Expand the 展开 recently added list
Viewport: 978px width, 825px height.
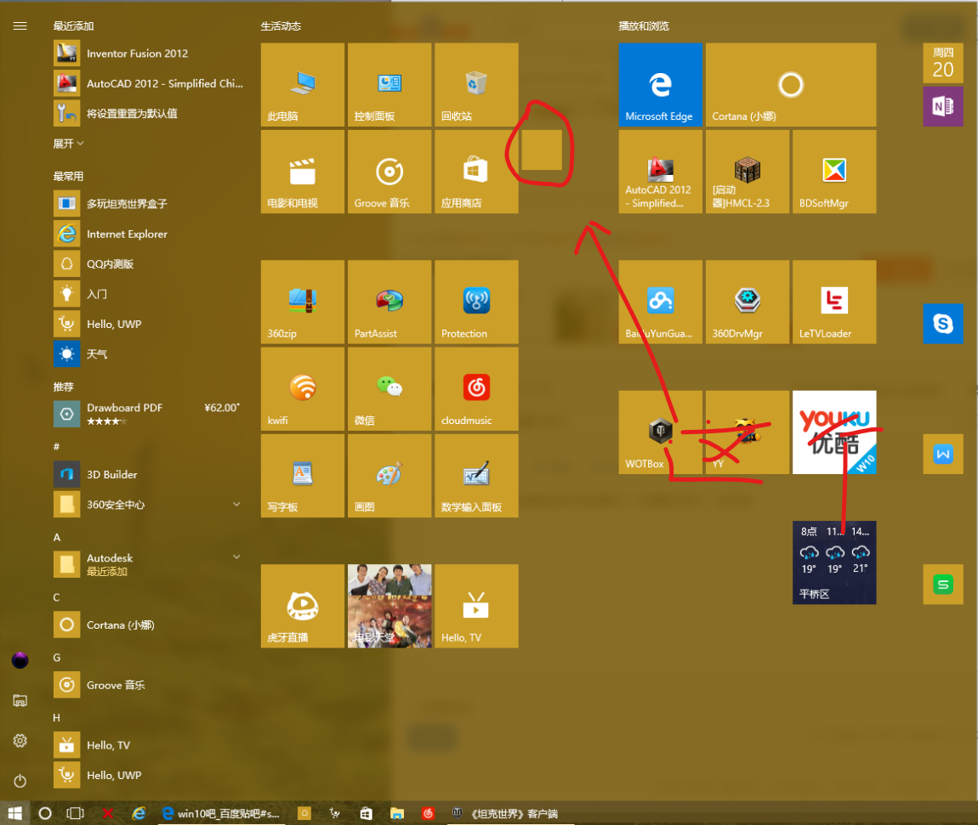click(x=69, y=144)
